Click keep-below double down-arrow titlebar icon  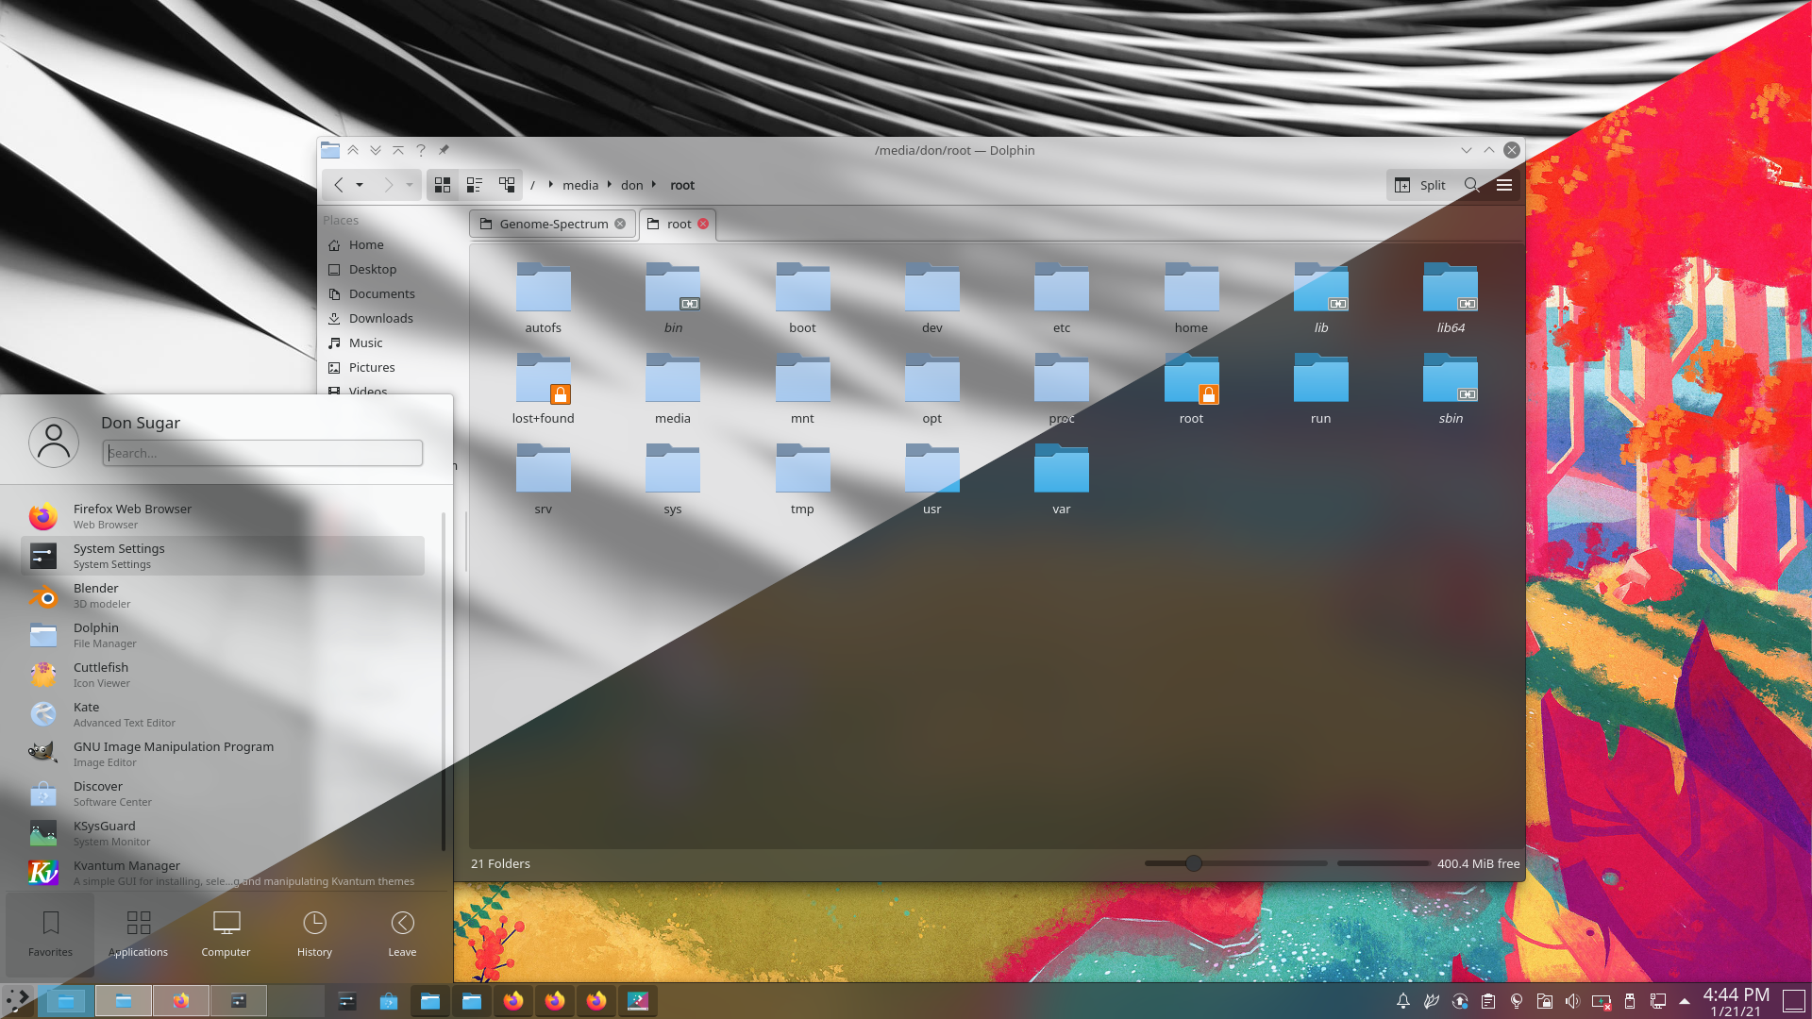pyautogui.click(x=376, y=150)
